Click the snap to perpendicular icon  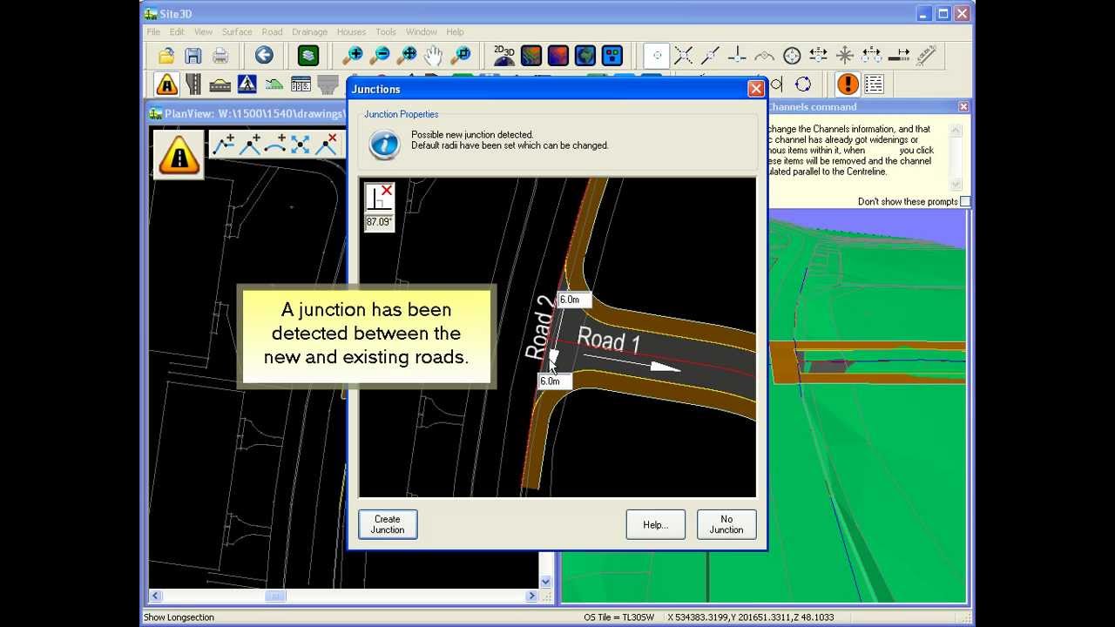tap(737, 56)
